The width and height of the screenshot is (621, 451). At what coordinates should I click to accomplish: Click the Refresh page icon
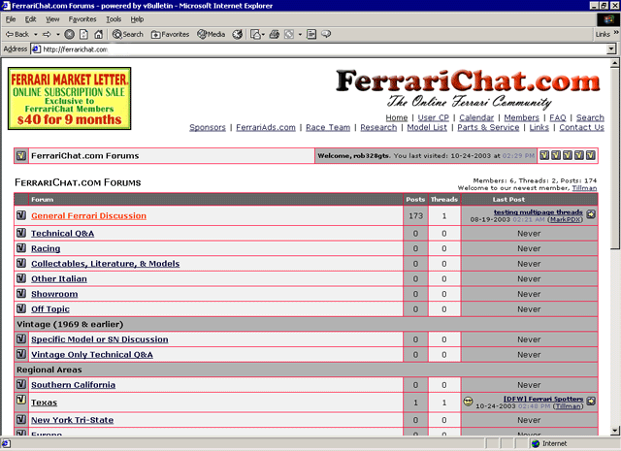84,35
